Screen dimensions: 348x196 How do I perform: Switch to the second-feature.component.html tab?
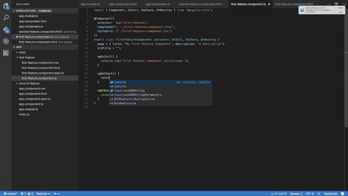pyautogui.click(x=201, y=4)
